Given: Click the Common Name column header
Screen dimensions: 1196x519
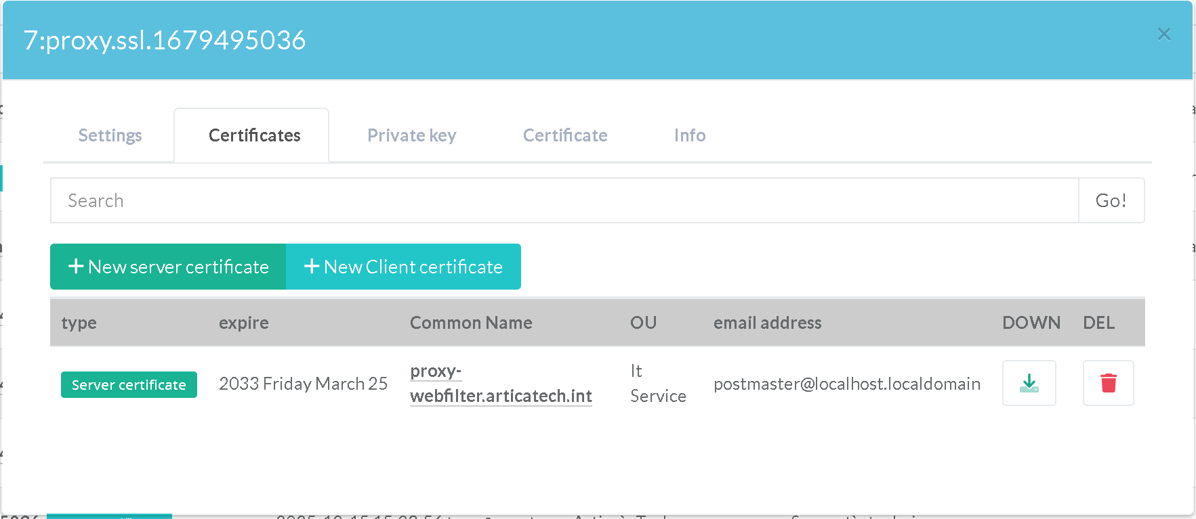Looking at the screenshot, I should tap(471, 323).
